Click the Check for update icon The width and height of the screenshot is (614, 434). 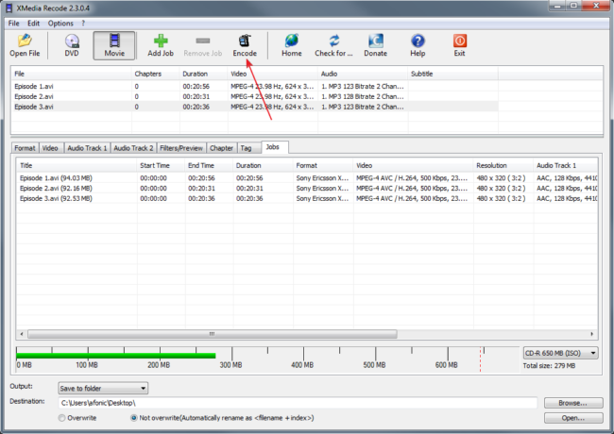(x=333, y=42)
